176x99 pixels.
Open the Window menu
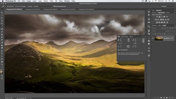[67, 1]
